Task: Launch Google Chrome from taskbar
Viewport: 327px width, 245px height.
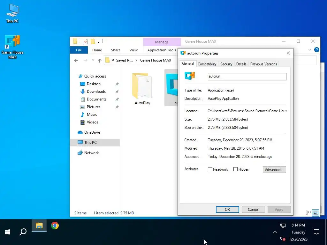Action: tap(55, 226)
